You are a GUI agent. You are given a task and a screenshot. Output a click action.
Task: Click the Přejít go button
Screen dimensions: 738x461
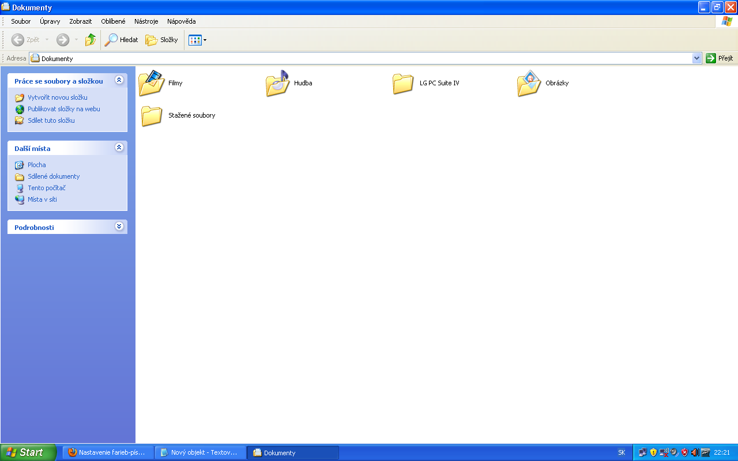[x=720, y=58]
